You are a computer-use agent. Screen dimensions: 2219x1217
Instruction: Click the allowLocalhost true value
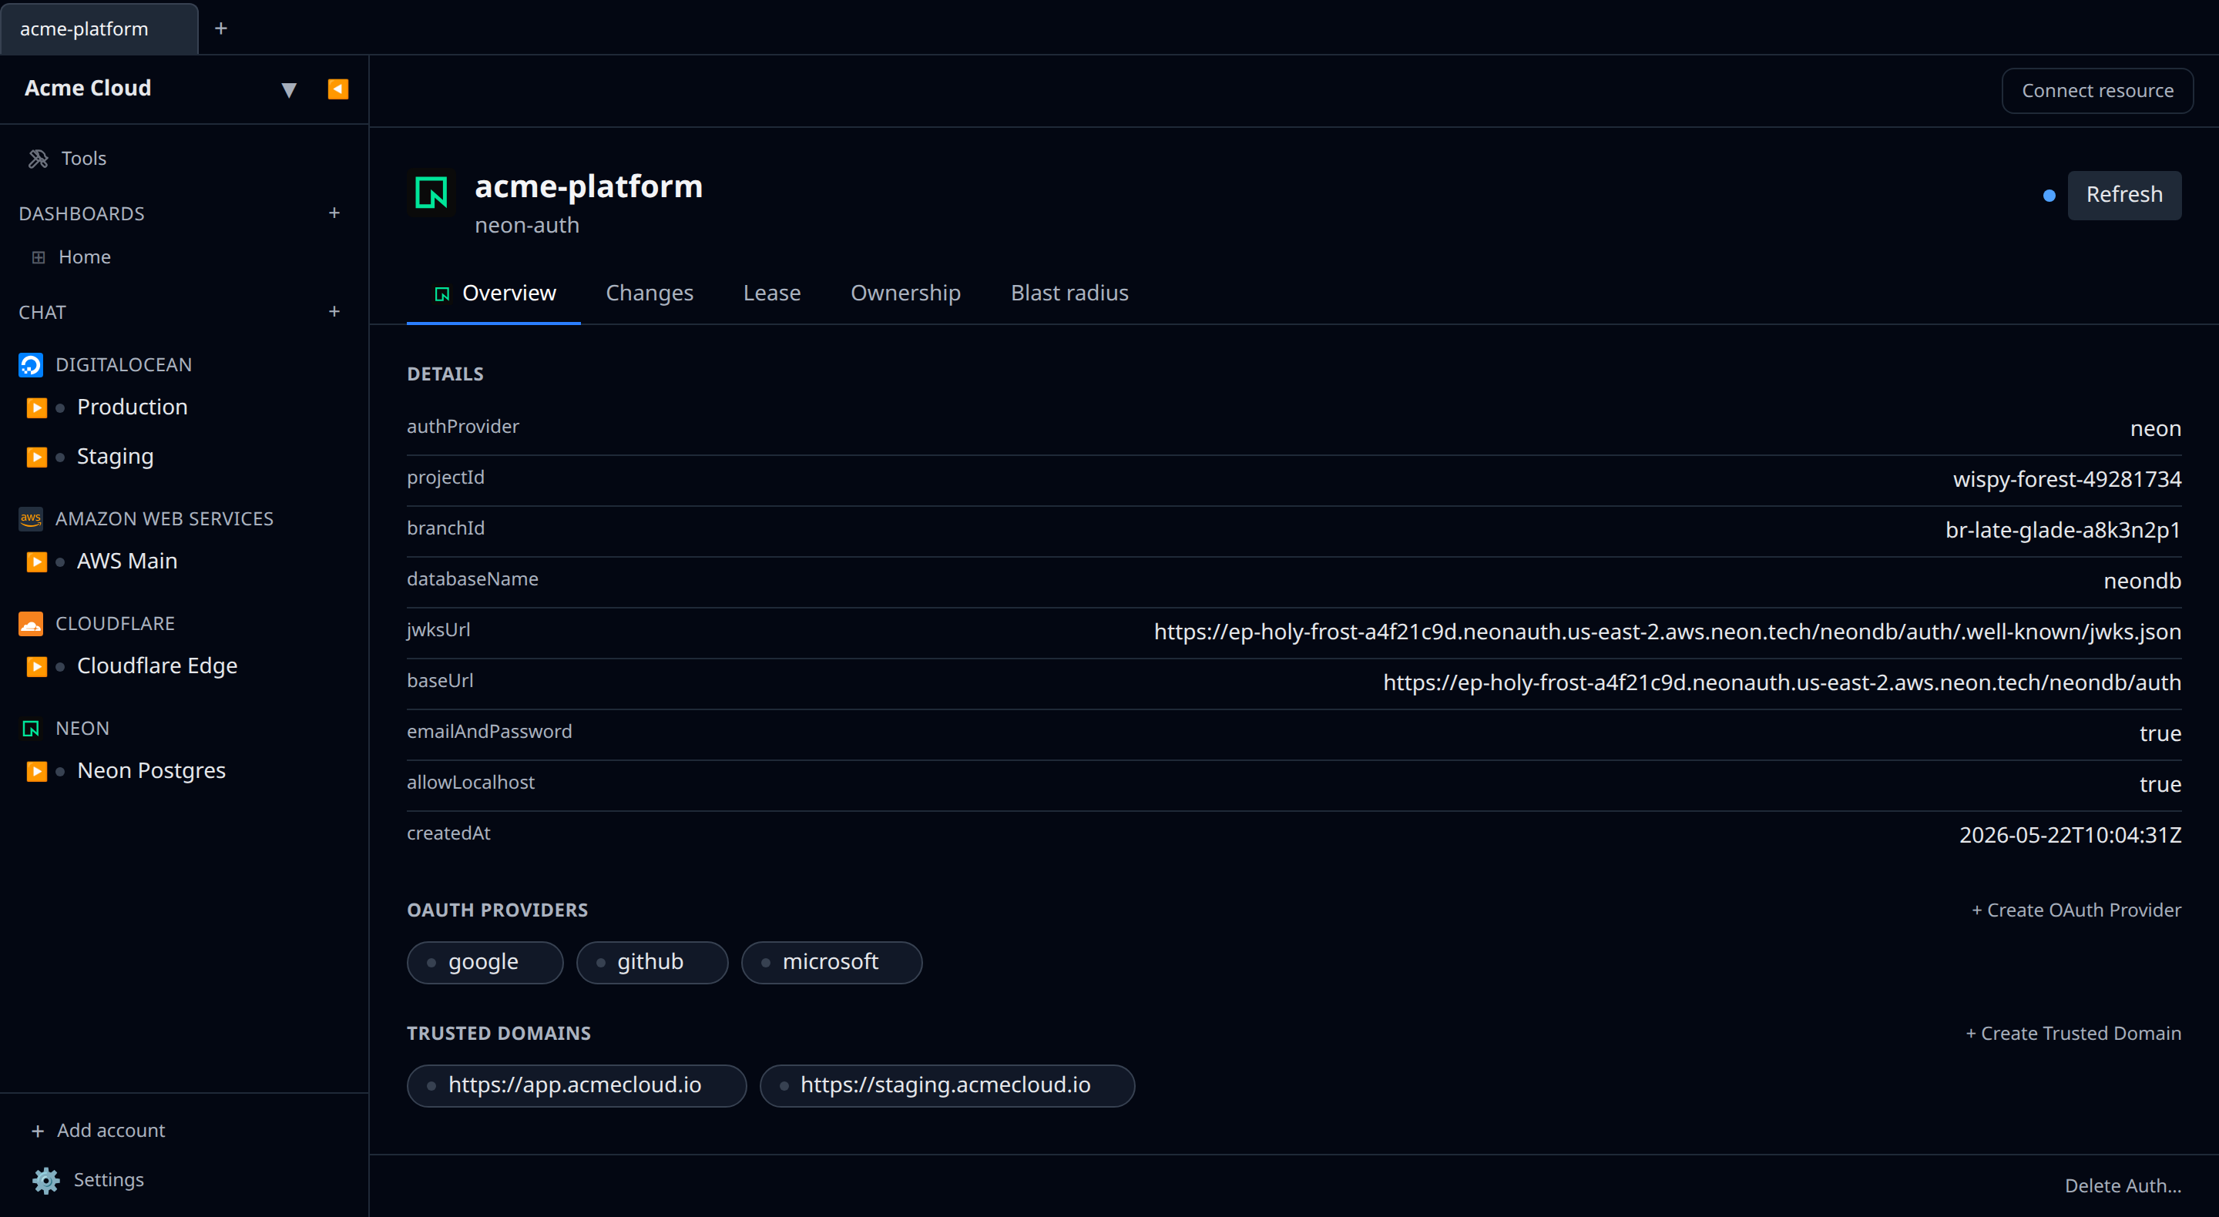point(2160,784)
